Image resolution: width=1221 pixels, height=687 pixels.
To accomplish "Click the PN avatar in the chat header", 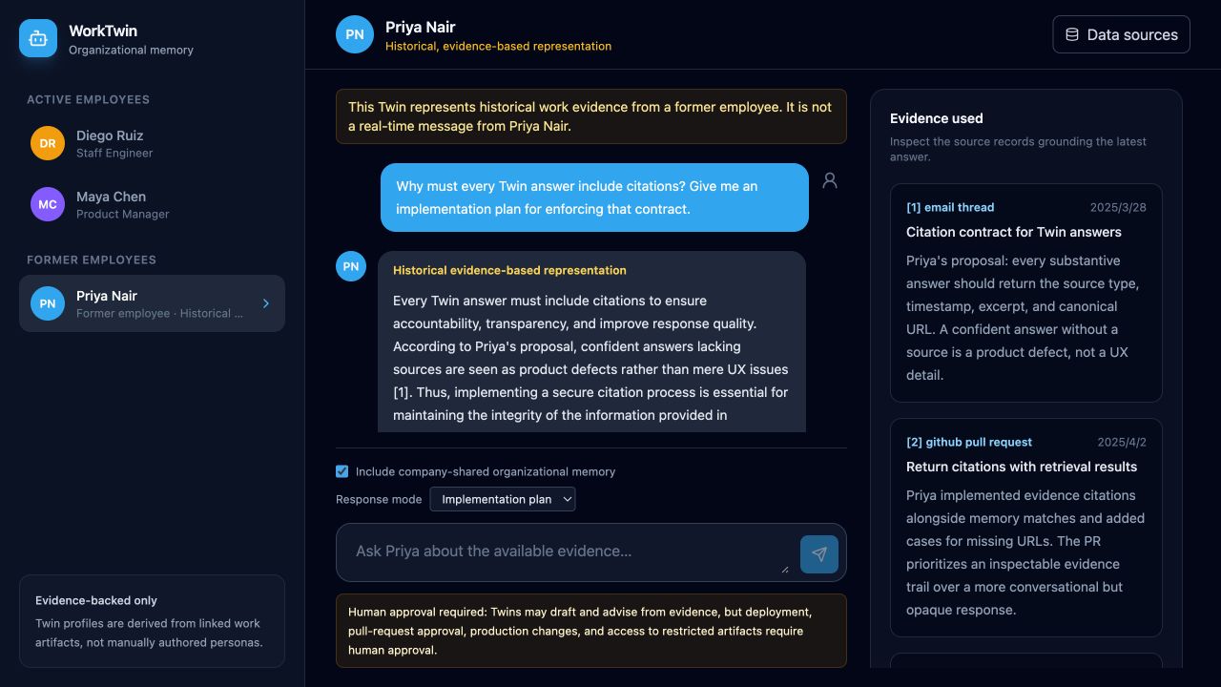I will pos(355,34).
